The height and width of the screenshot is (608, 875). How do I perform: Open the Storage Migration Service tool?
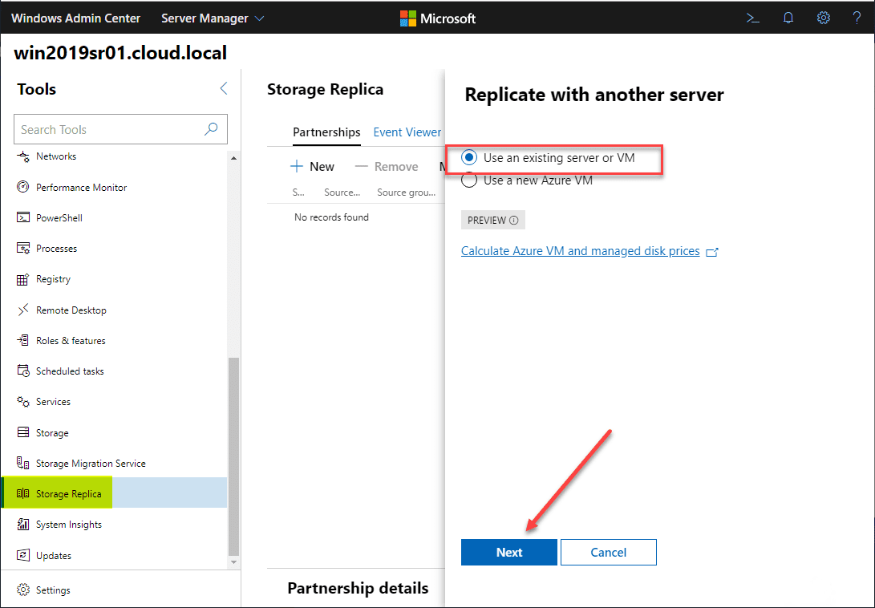pyautogui.click(x=90, y=464)
